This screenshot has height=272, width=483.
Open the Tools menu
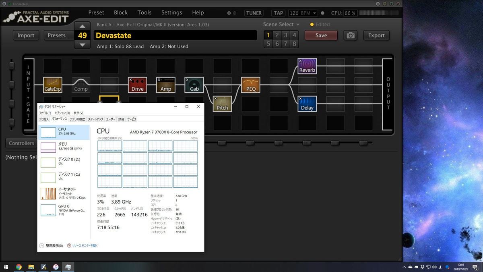(144, 12)
